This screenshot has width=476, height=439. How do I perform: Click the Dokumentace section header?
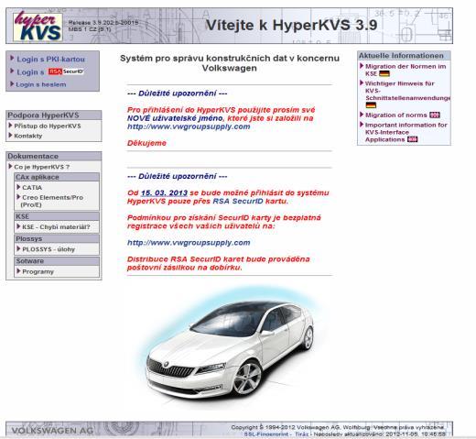[x=54, y=156]
